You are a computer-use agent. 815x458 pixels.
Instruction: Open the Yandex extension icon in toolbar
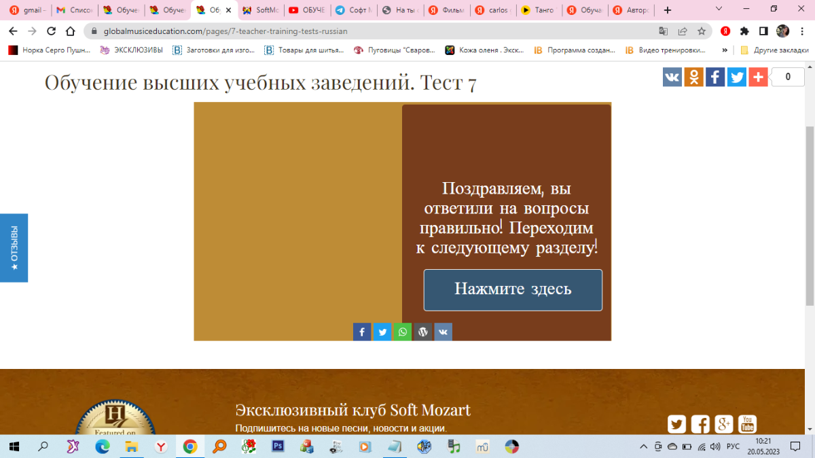[x=725, y=31]
